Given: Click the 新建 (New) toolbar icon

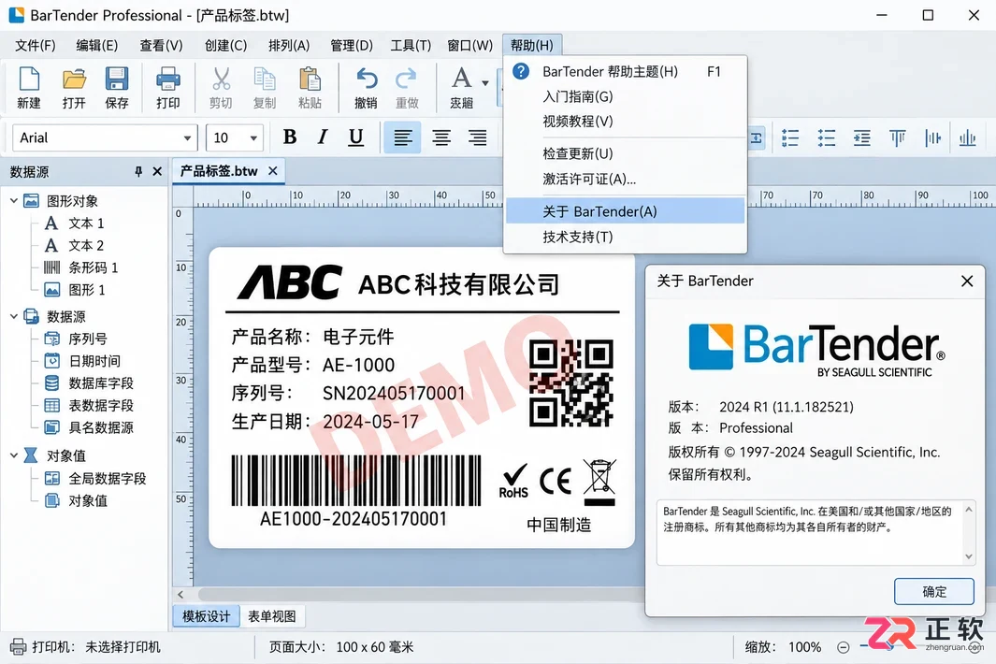Looking at the screenshot, I should tap(29, 79).
